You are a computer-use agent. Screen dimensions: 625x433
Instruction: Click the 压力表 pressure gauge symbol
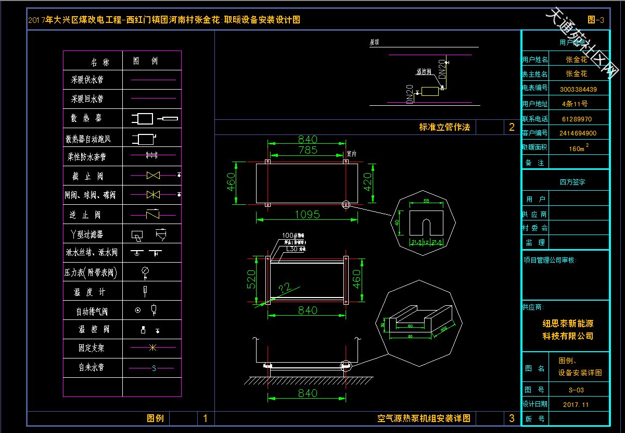click(145, 271)
